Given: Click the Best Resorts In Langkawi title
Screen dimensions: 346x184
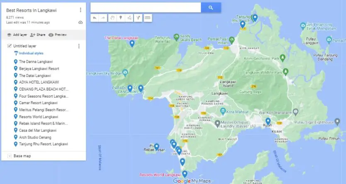Looking at the screenshot, I should point(32,10).
